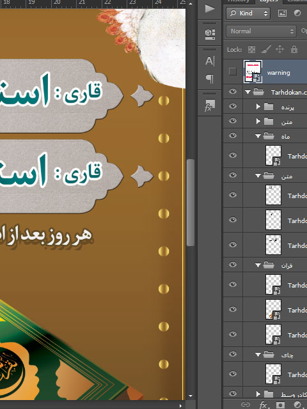Click folder icon of قران group
Viewport: 307px width, 409px height.
[x=269, y=265]
